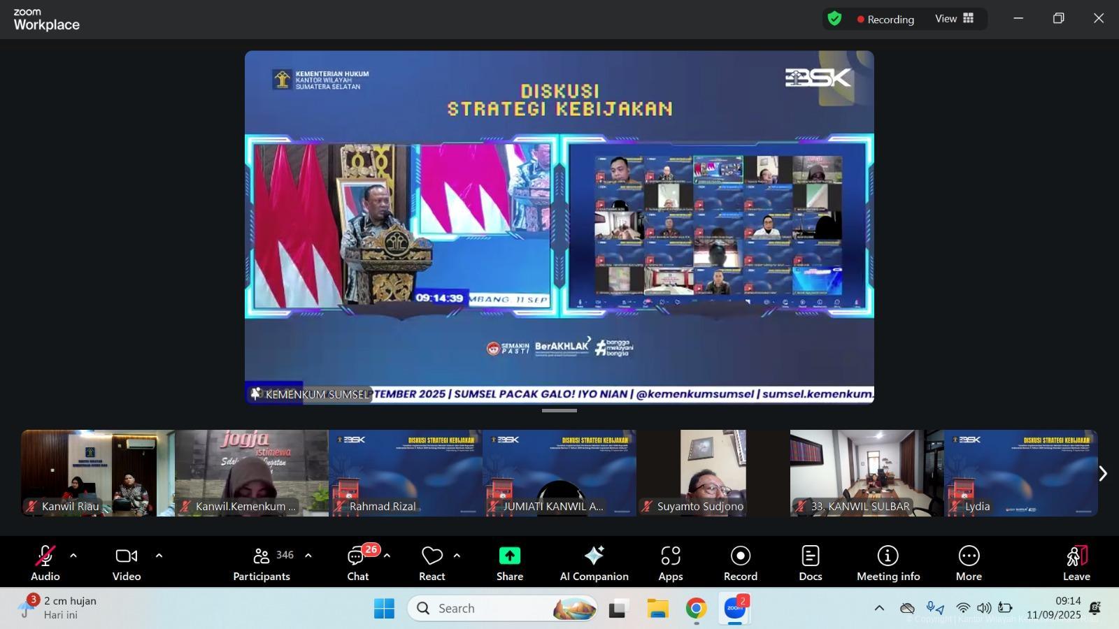Select the Suyamto Sudjono video thumbnail

[713, 473]
